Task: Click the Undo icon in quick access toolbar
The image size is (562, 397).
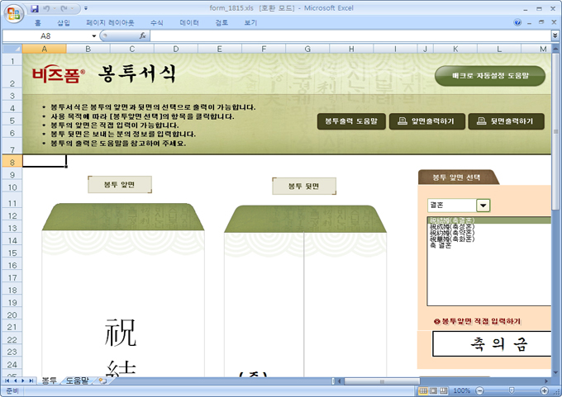Action: click(x=47, y=8)
